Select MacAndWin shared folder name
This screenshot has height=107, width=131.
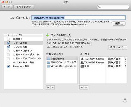57,59
